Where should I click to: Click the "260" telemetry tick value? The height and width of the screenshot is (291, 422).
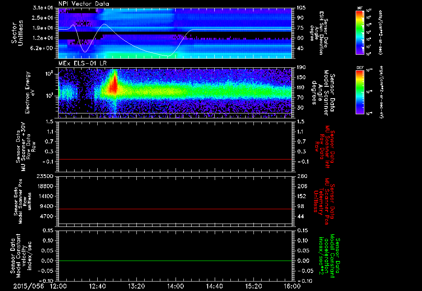click(302, 176)
